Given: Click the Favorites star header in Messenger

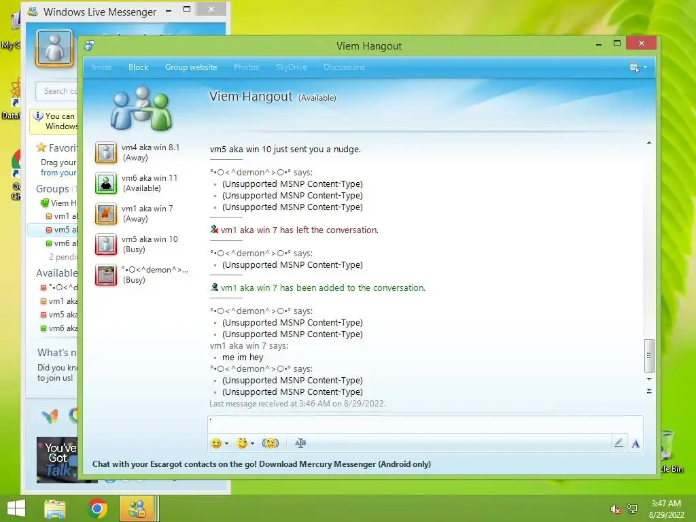Looking at the screenshot, I should pos(57,147).
